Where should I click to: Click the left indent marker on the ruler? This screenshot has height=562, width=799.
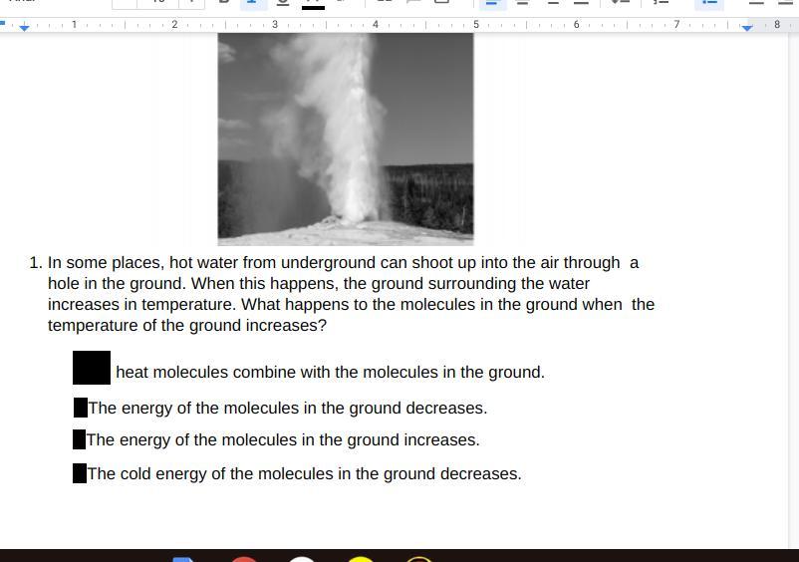25,27
